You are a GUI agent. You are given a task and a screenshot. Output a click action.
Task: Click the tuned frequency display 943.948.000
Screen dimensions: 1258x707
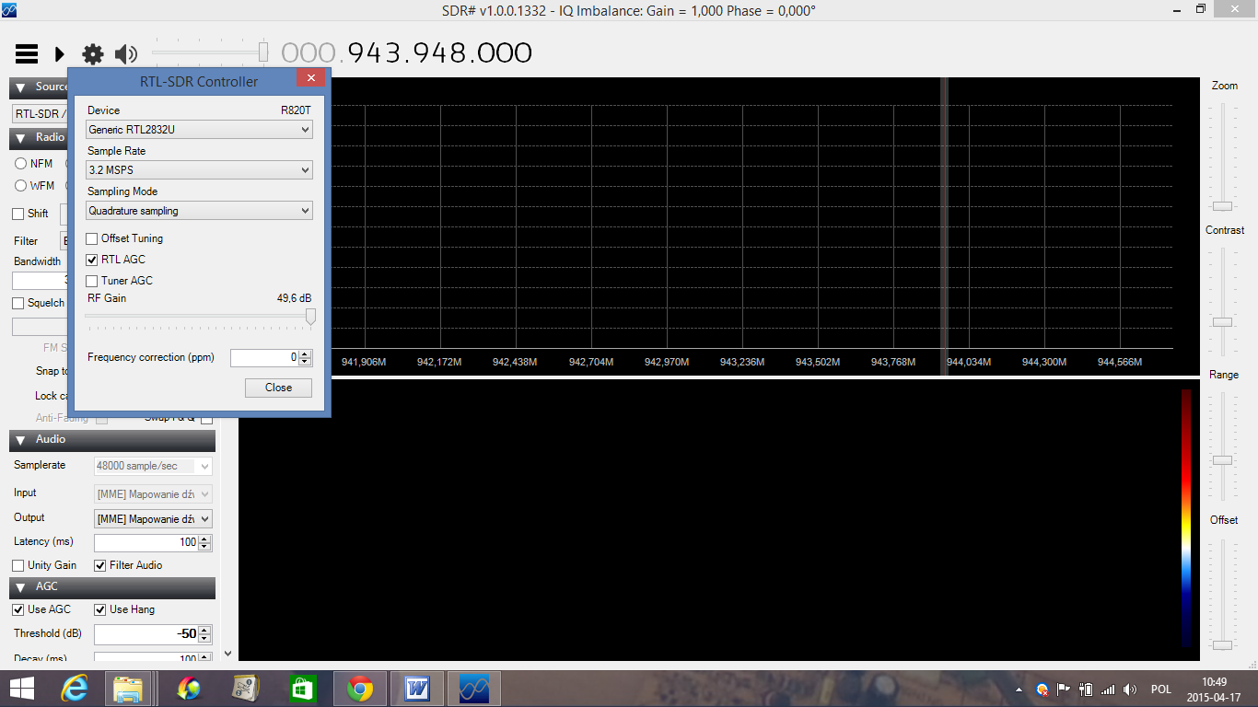coord(439,53)
